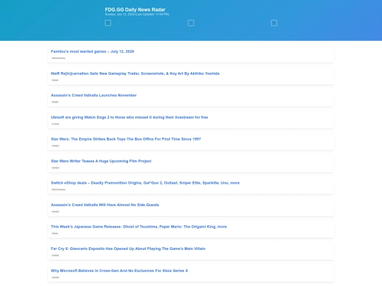Image resolution: width=382 pixels, height=286 pixels.
Task: Open Far Cry 6 Giancarlo Esposito article
Action: pyautogui.click(x=128, y=249)
